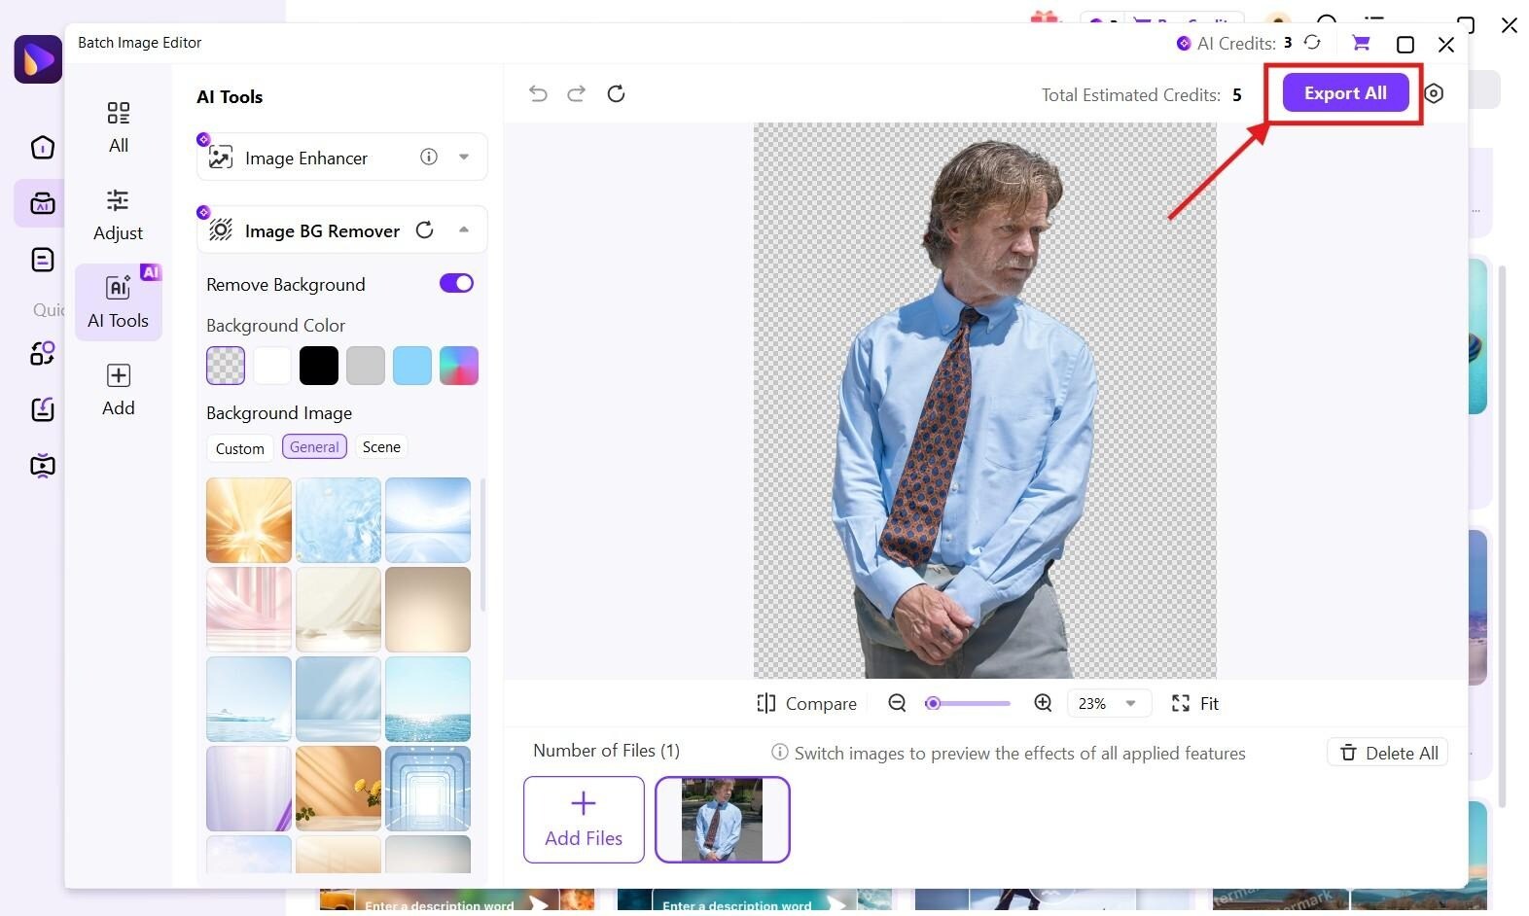Viewport: 1529px width, 916px height.
Task: Click the reset all edits icon
Action: click(x=616, y=93)
